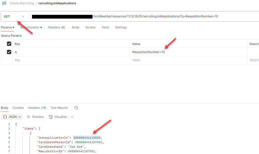This screenshot has height=154, width=259.
Task: Click the "items" JSON key
Action: (29, 129)
